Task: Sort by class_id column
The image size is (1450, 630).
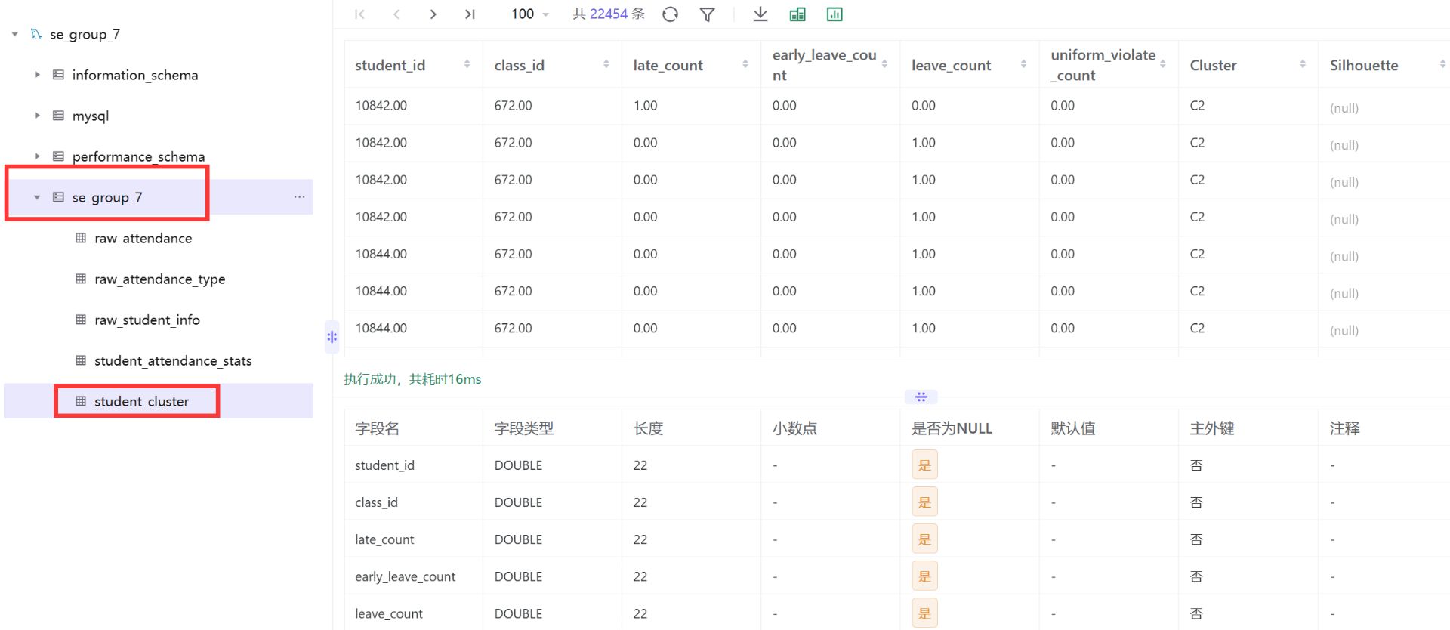Action: click(606, 64)
